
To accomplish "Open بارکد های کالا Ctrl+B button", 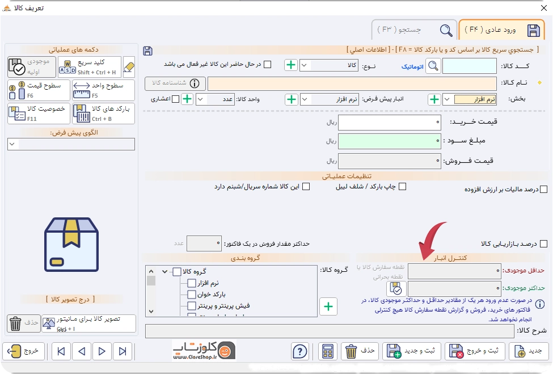I will (x=103, y=114).
